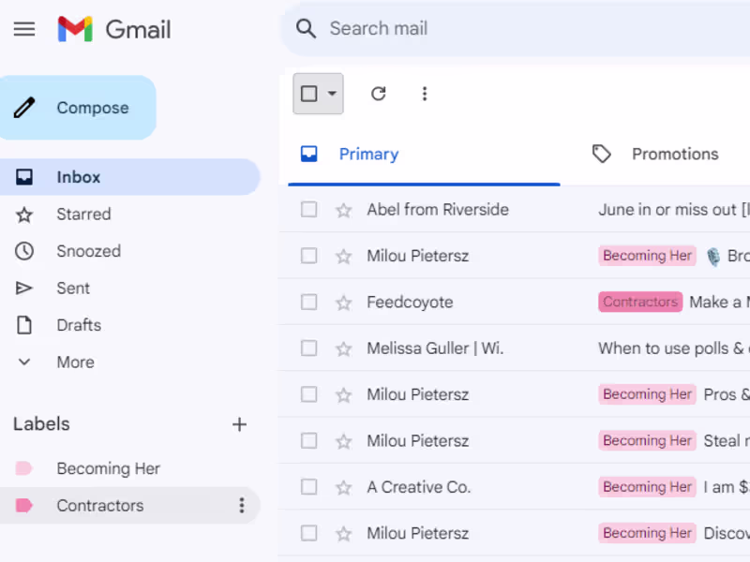Click the pink Becoming Her label swatch
750x562 pixels.
click(x=24, y=468)
